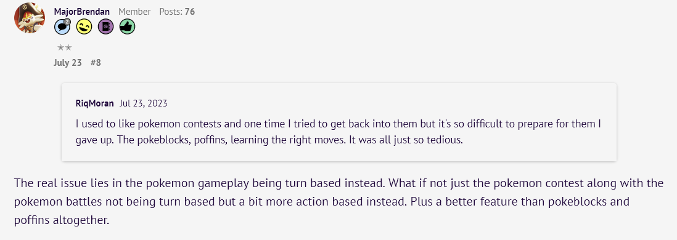Screen dimensions: 677x240
Task: Click the final reply line 'poffins altogether.'
Action: tap(62, 220)
